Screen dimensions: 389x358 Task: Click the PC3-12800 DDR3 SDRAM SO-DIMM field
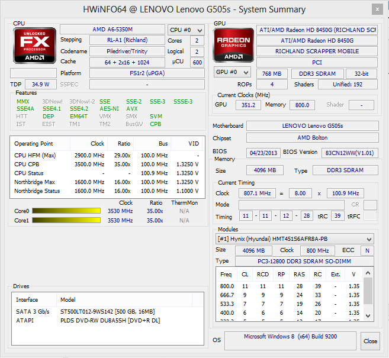coord(304,262)
